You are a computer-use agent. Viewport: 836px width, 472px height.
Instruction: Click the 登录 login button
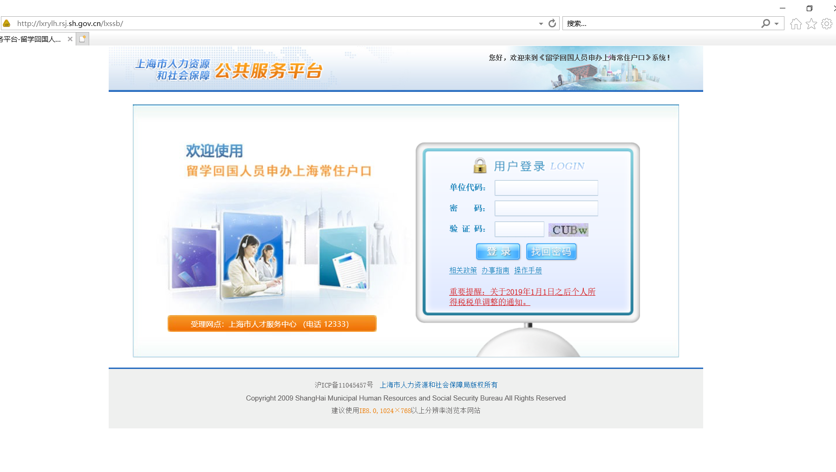pos(498,252)
